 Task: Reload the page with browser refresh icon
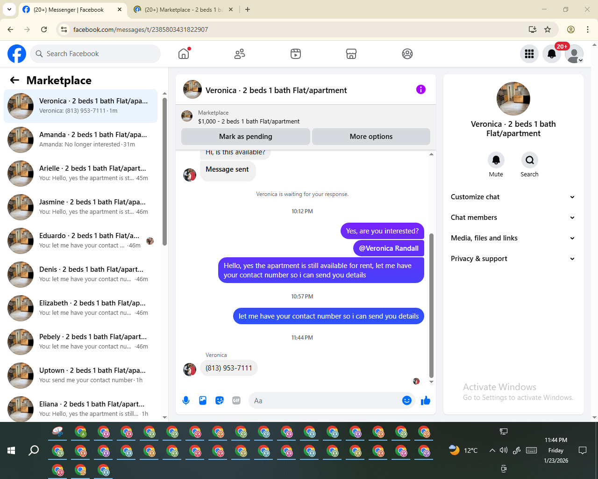(44, 29)
